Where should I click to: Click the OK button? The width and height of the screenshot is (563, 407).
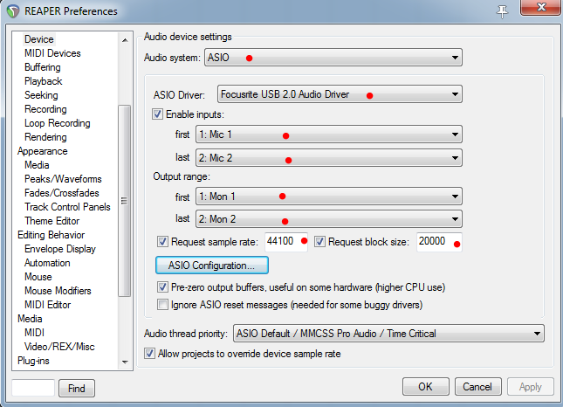click(x=425, y=387)
